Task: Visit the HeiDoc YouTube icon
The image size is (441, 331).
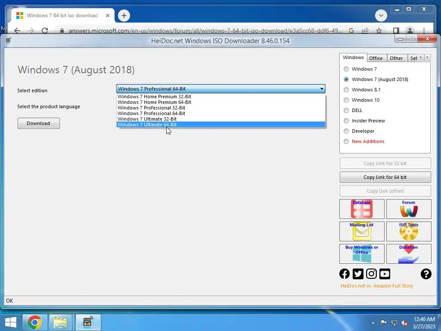Action: coord(385,274)
